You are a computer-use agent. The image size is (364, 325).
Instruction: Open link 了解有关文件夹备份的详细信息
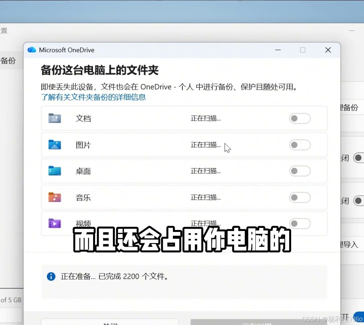[93, 97]
